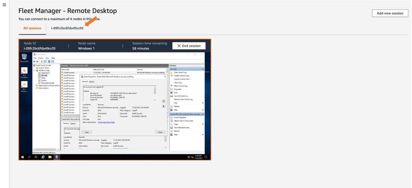Select the Create Custom View filter icon

(x=171, y=76)
